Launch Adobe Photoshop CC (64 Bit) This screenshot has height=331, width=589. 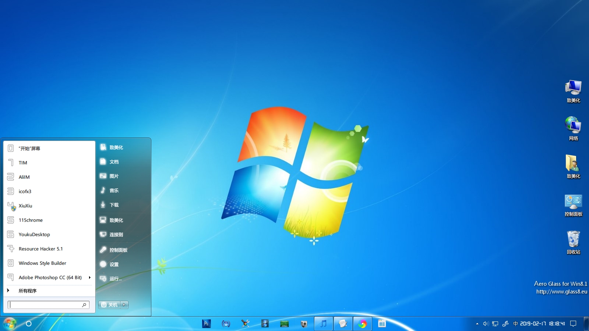click(x=49, y=277)
